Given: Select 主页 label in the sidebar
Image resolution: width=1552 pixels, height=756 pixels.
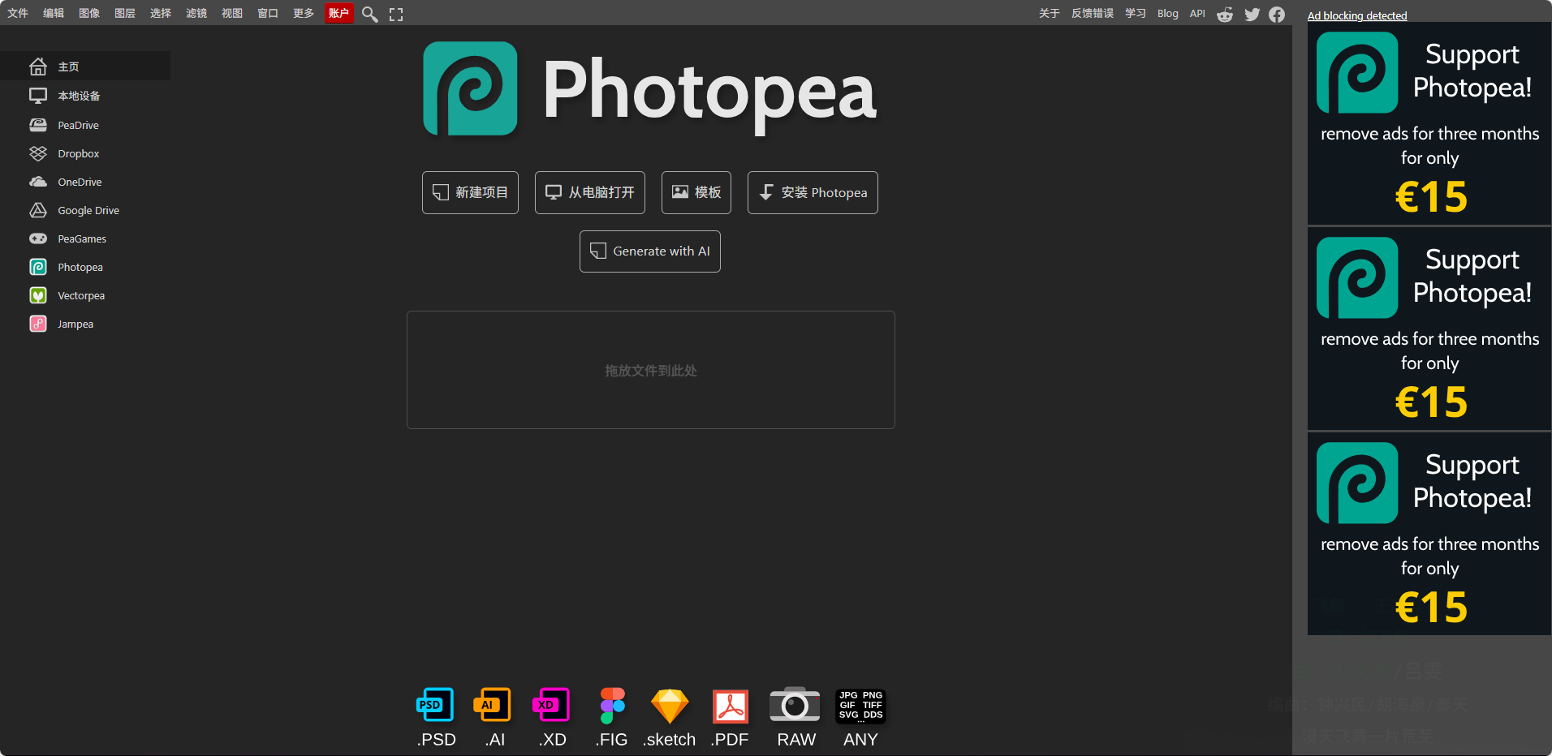Looking at the screenshot, I should (68, 67).
